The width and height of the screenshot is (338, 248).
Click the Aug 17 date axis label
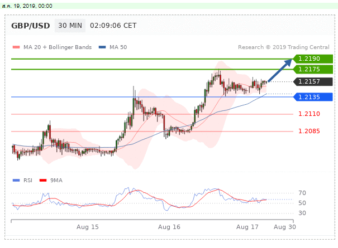pyautogui.click(x=247, y=227)
